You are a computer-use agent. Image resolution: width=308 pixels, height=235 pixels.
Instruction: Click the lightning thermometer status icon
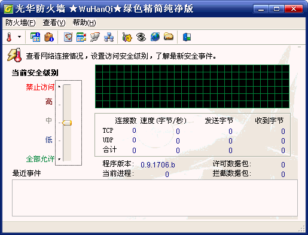(14, 55)
